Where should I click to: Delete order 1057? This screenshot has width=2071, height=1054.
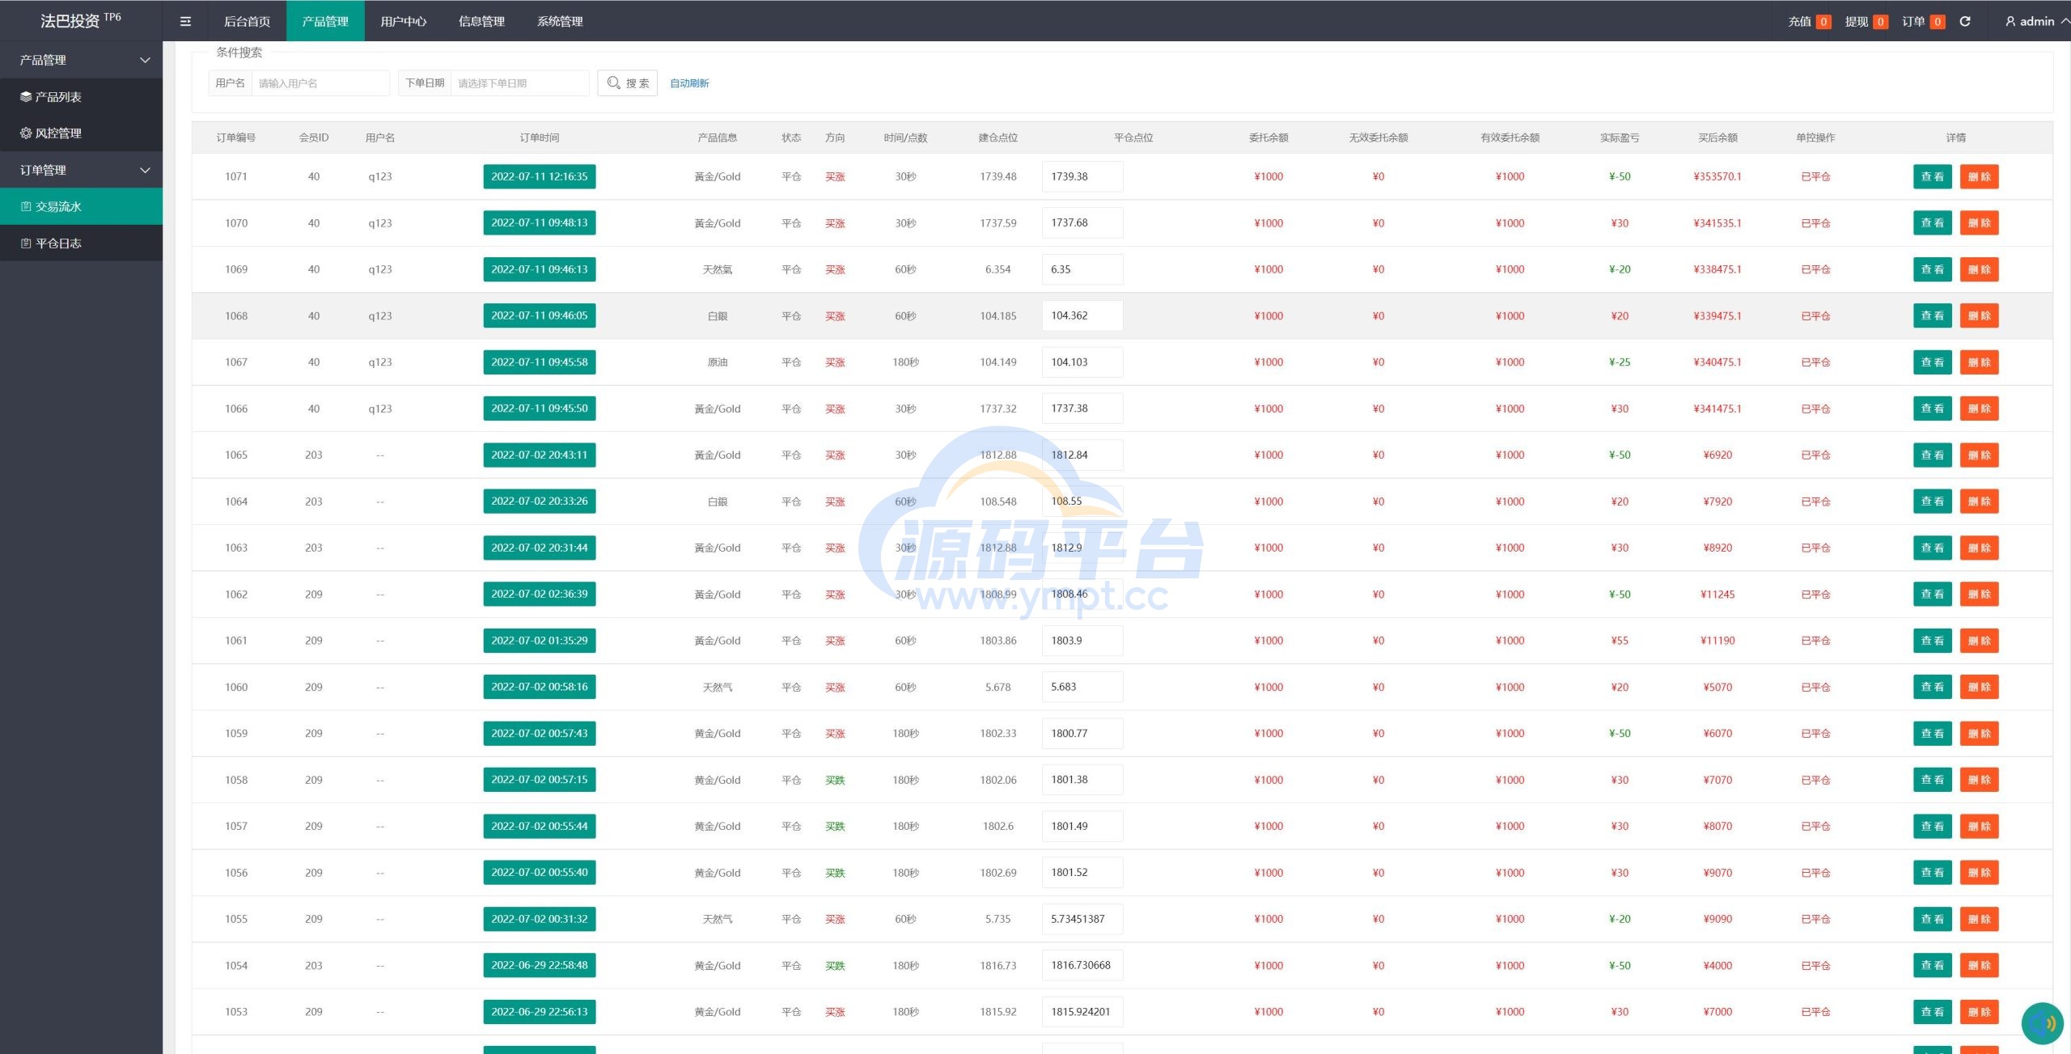[x=1979, y=826]
